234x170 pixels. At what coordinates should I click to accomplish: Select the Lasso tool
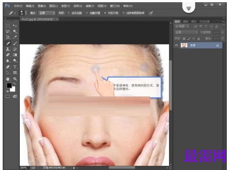pos(8,31)
